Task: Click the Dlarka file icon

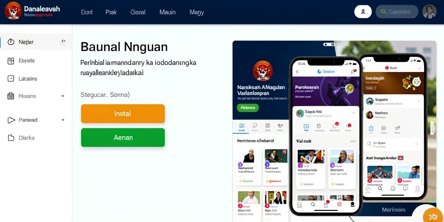Action: [11, 138]
